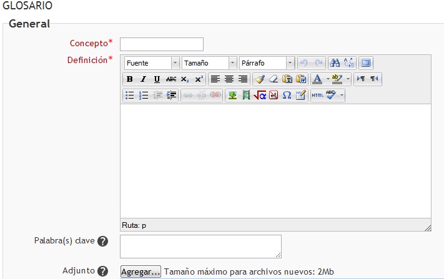
Task: Toggle italic text formatting
Action: (143, 79)
